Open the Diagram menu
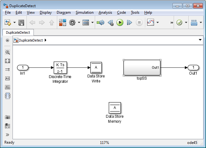The image size is (206, 148). point(64,12)
